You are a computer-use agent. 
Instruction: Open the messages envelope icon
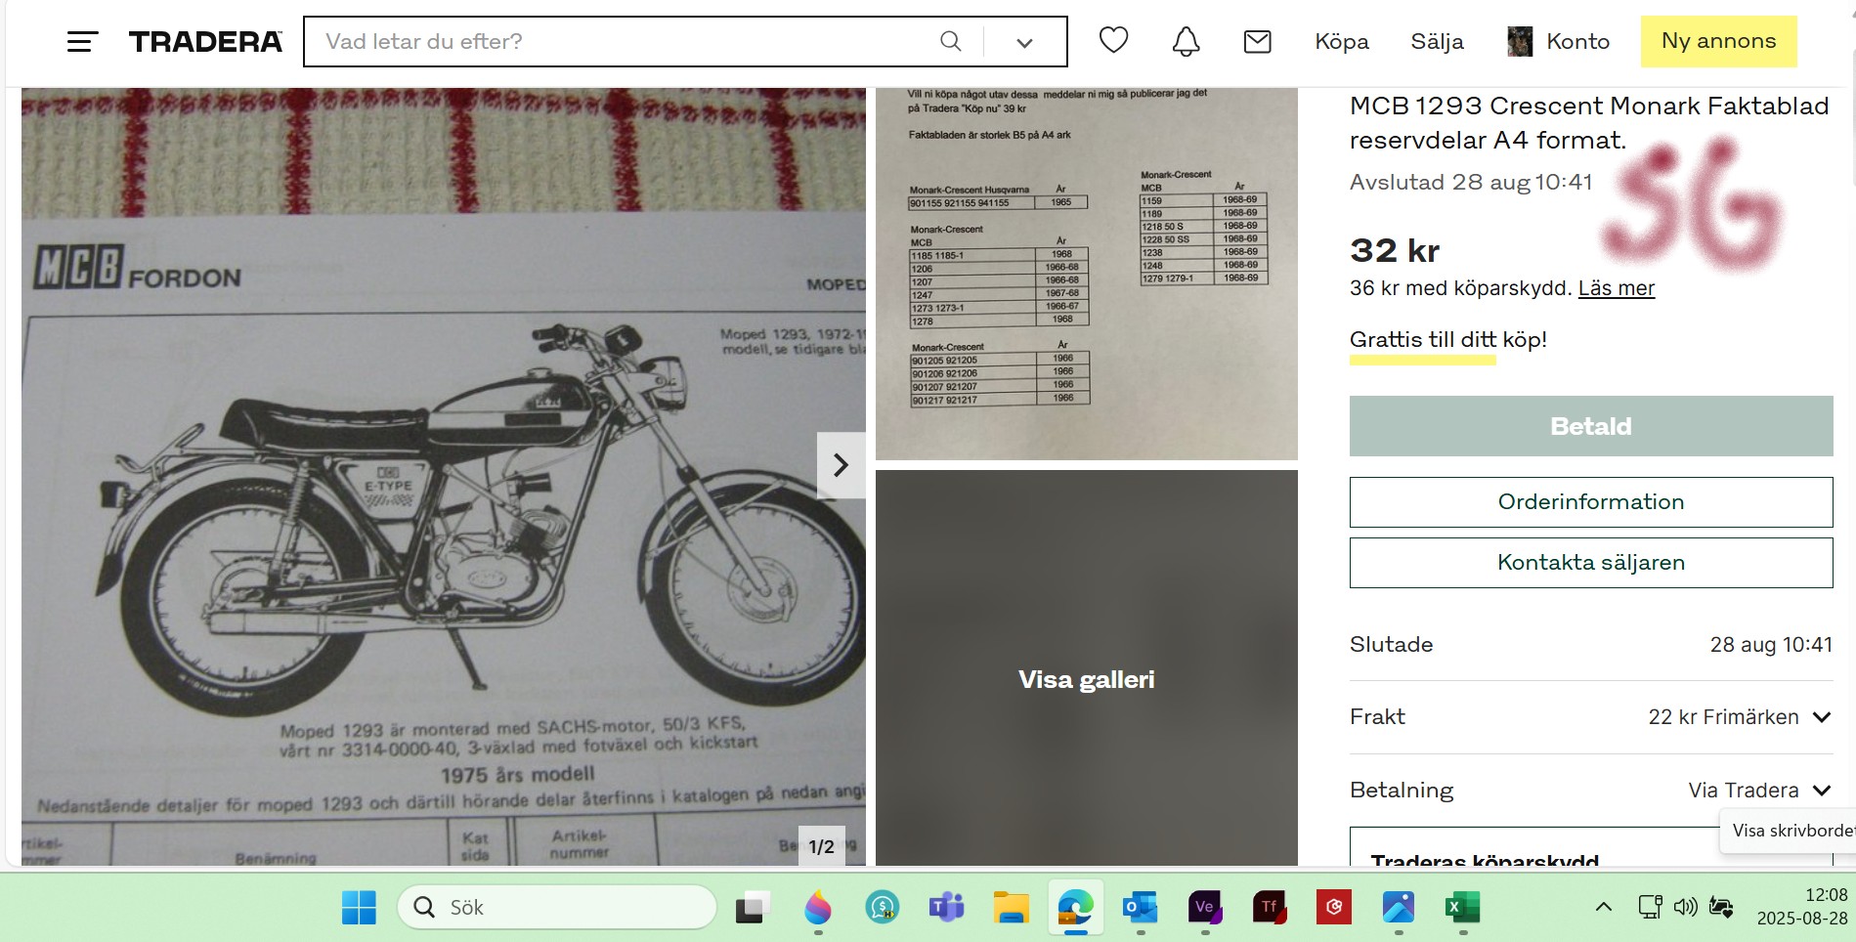click(x=1257, y=41)
